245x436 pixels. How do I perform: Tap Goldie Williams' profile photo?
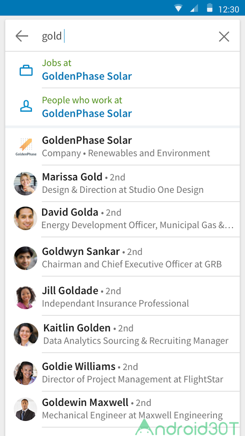(26, 373)
